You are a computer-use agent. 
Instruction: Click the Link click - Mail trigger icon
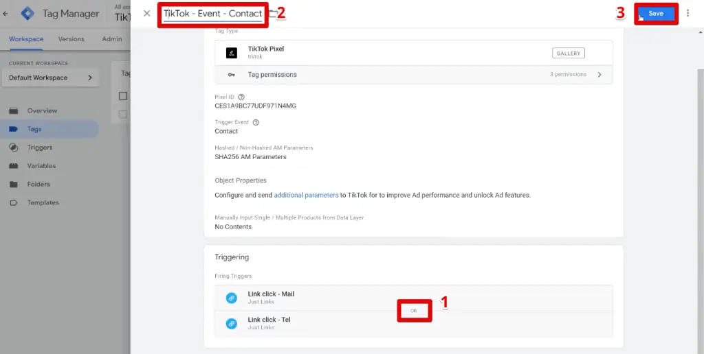231,298
